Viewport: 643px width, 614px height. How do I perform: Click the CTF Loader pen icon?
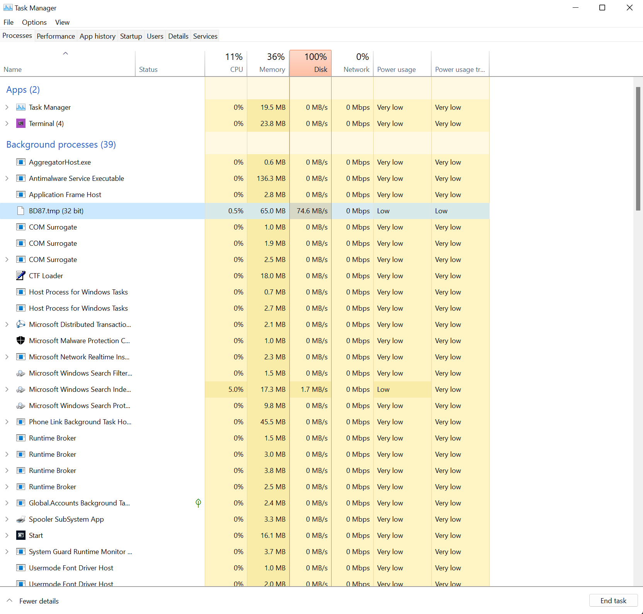click(21, 276)
